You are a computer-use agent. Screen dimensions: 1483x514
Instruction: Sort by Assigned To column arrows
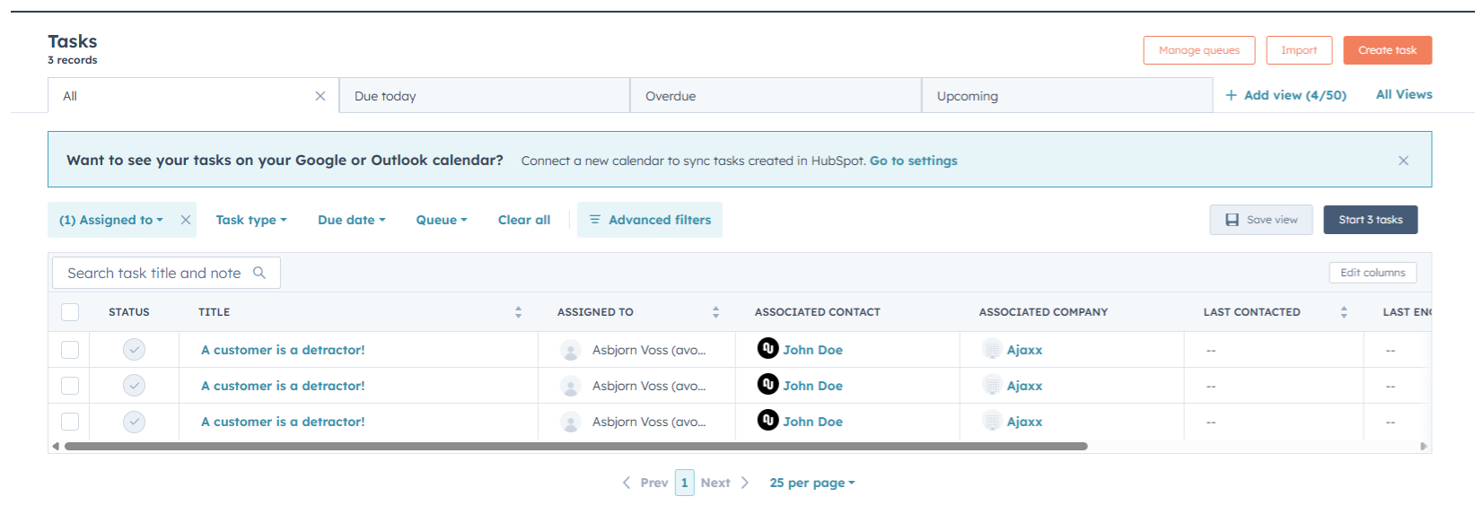(715, 312)
